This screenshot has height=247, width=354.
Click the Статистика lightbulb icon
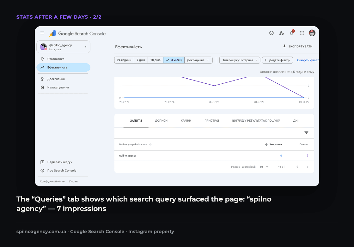click(42, 59)
